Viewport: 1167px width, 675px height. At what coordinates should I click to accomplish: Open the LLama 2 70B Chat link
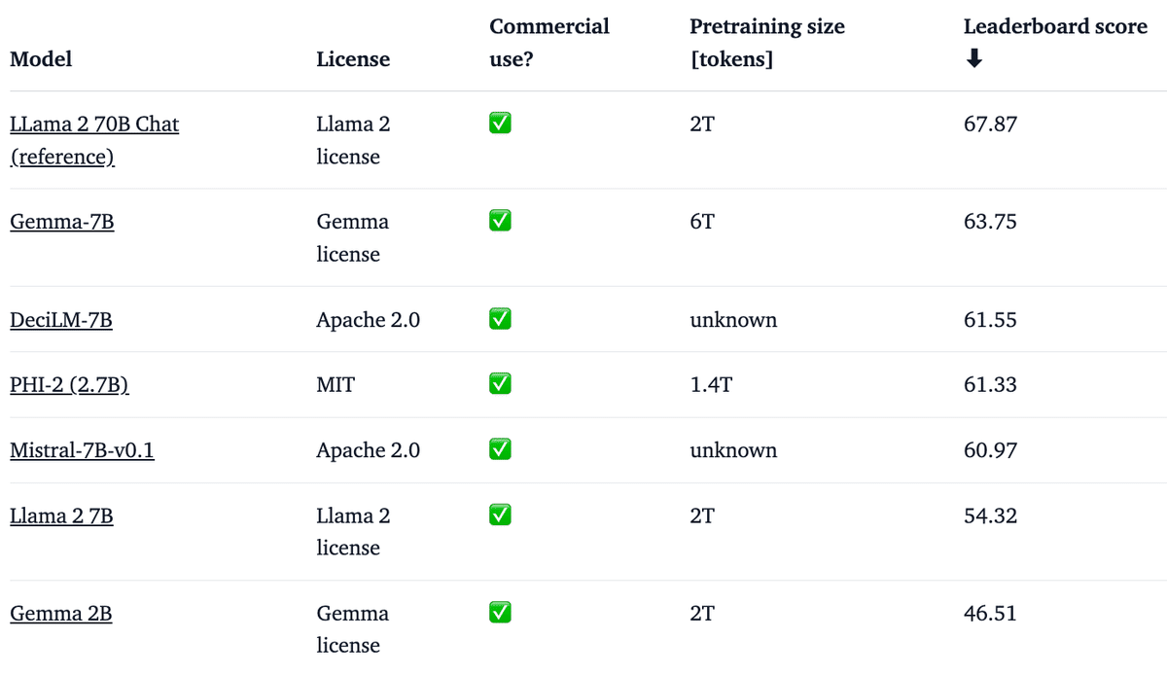(x=94, y=124)
